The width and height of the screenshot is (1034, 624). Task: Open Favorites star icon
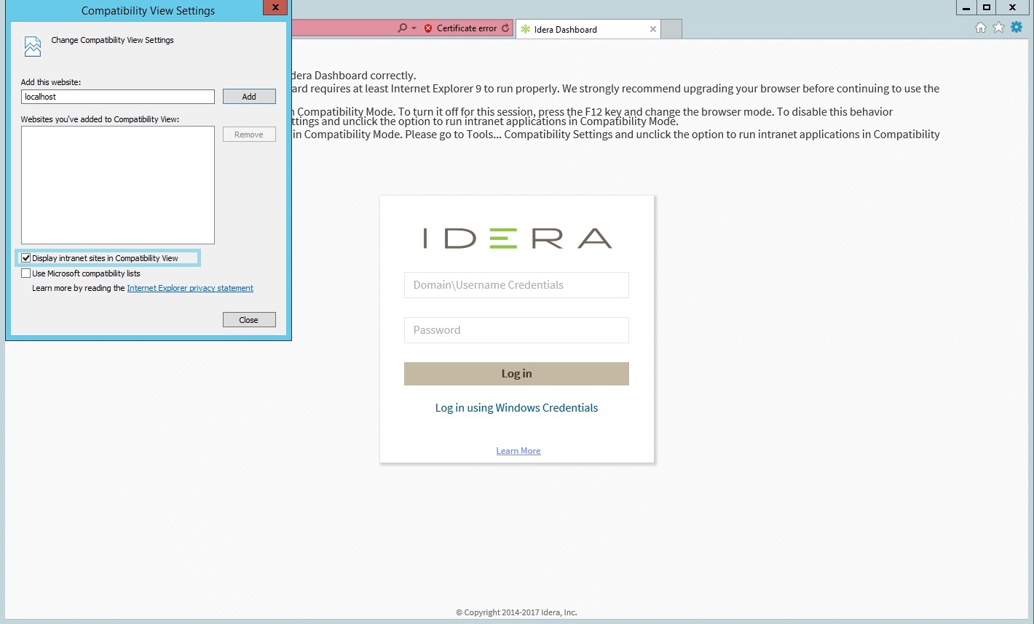coord(998,28)
